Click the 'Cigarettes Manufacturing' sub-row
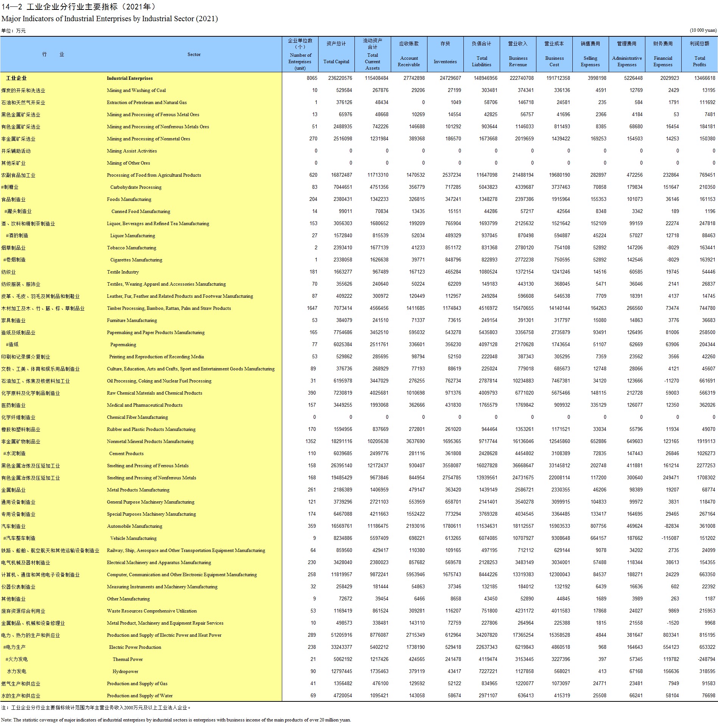Screen dimensions: 718x726 [x=136, y=260]
